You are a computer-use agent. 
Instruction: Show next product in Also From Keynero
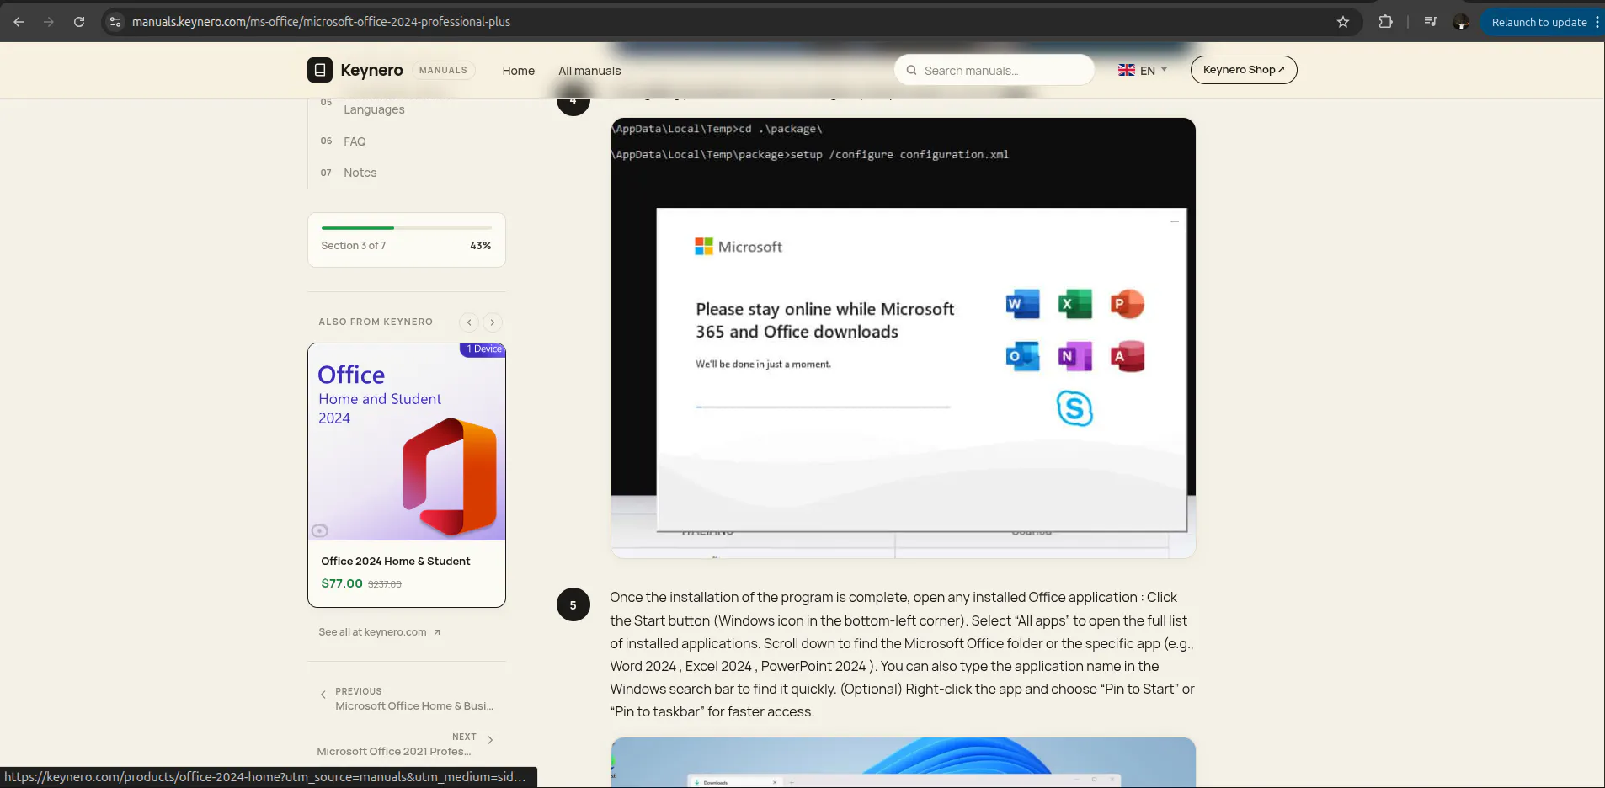click(493, 322)
